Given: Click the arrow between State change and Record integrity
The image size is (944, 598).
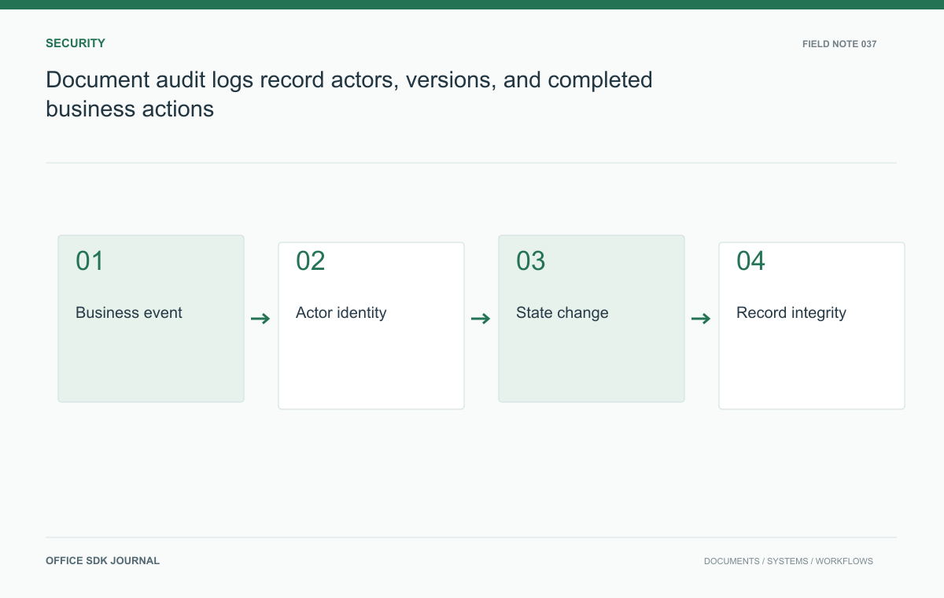Looking at the screenshot, I should tap(701, 319).
